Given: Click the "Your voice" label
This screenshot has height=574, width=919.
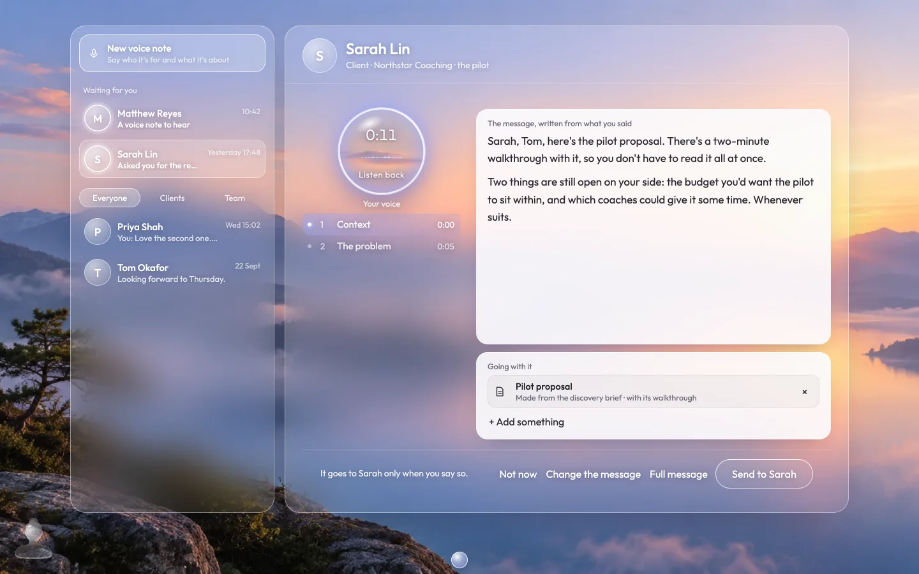Looking at the screenshot, I should (x=382, y=204).
